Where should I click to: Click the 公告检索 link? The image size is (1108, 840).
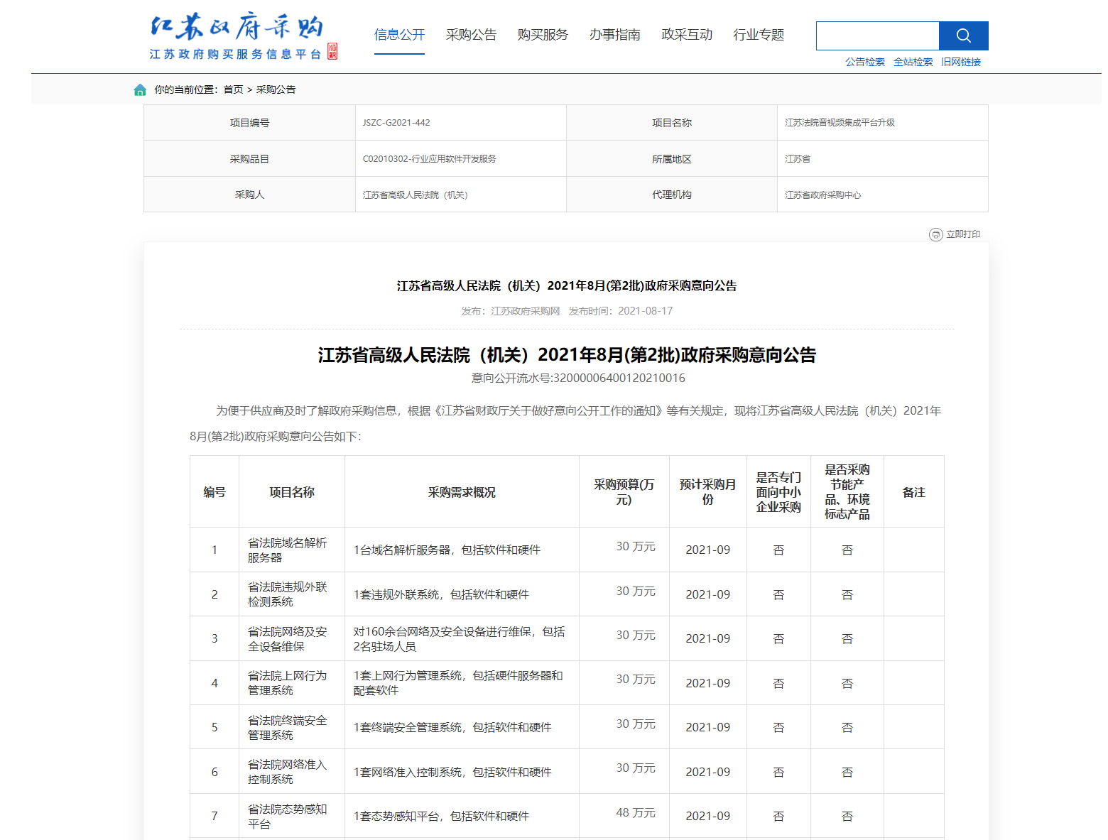[x=864, y=62]
